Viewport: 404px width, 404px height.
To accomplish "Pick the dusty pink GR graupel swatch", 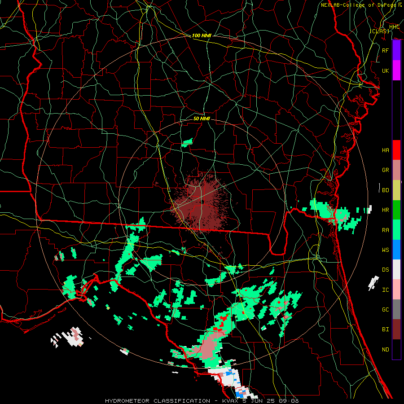I will pos(396,170).
